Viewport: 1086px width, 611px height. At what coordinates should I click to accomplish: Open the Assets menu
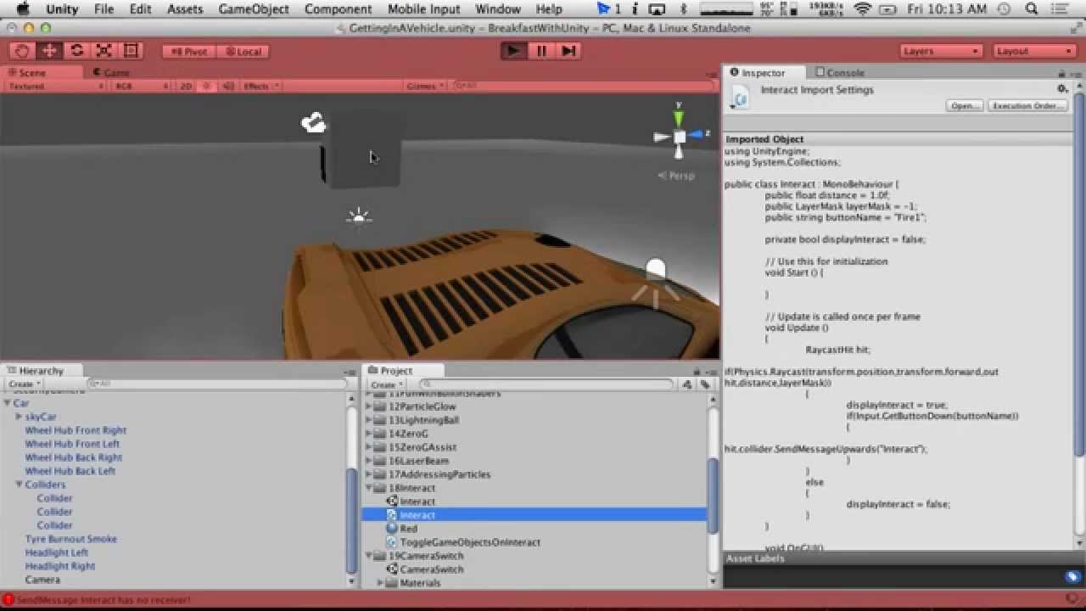click(185, 9)
